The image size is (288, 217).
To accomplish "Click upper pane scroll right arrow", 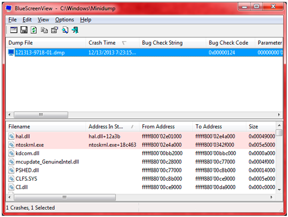I will (279, 115).
